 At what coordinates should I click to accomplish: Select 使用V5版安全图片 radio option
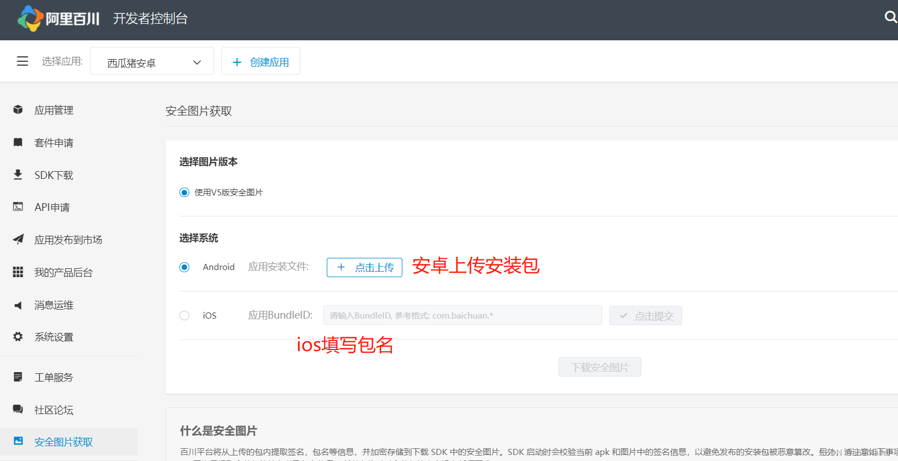pyautogui.click(x=184, y=193)
